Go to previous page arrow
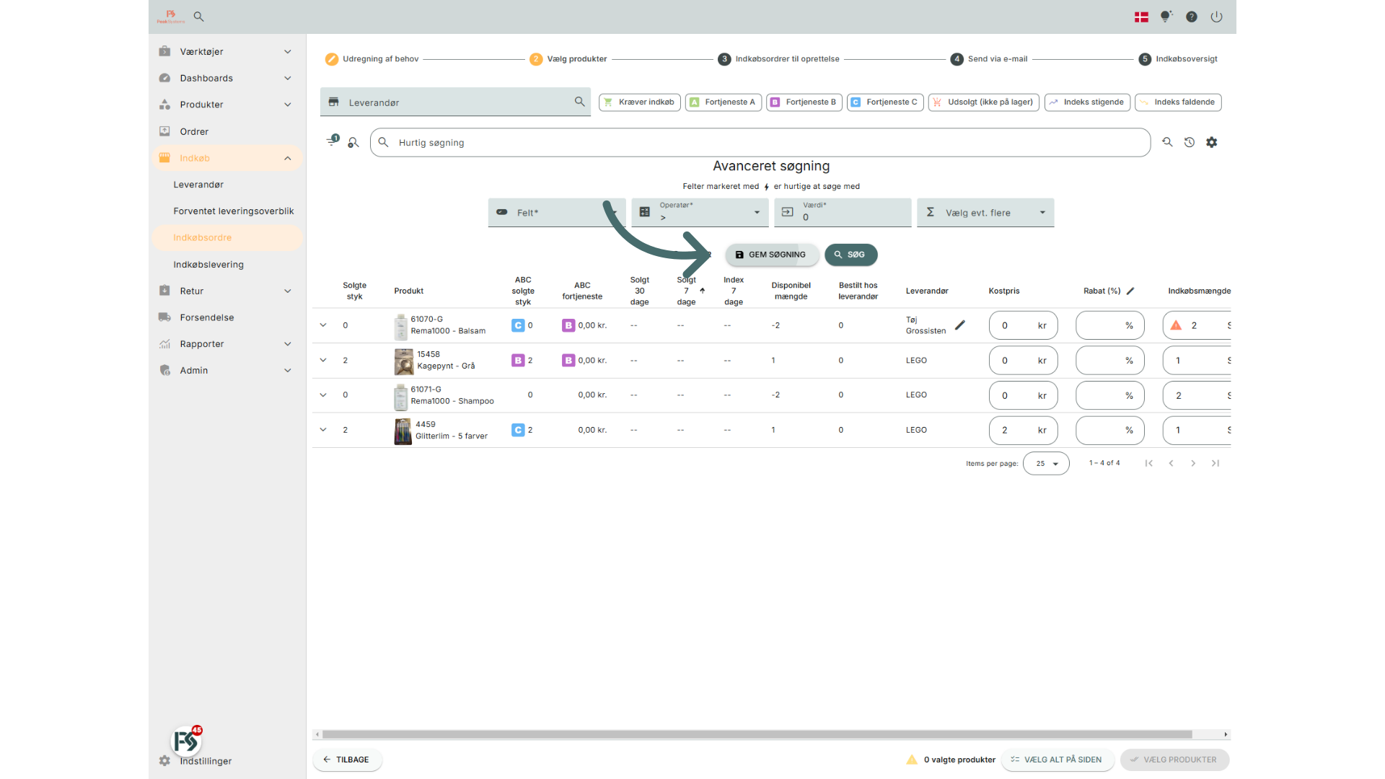 point(1171,463)
